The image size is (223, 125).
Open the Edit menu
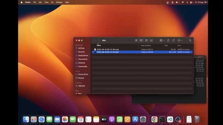pos(40,2)
